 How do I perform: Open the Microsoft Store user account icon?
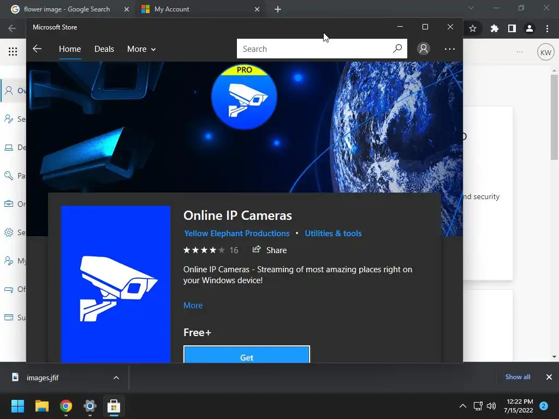tap(424, 49)
